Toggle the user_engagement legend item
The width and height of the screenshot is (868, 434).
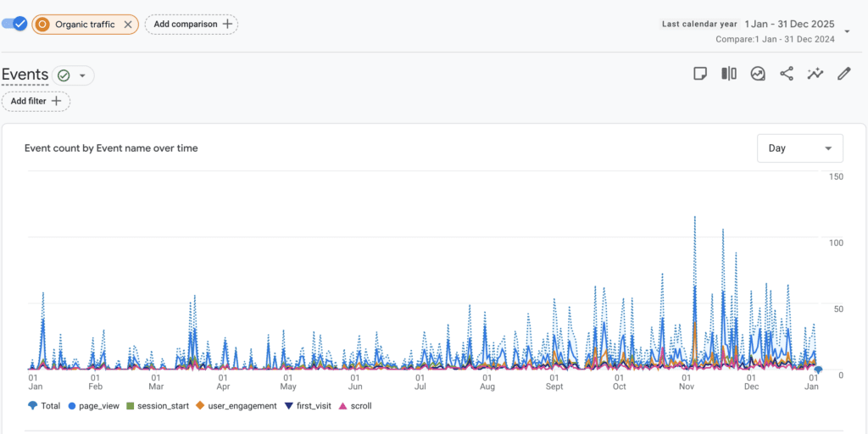(236, 406)
